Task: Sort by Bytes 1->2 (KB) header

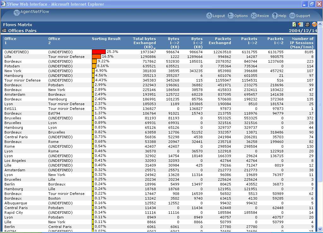Action: tap(173, 43)
